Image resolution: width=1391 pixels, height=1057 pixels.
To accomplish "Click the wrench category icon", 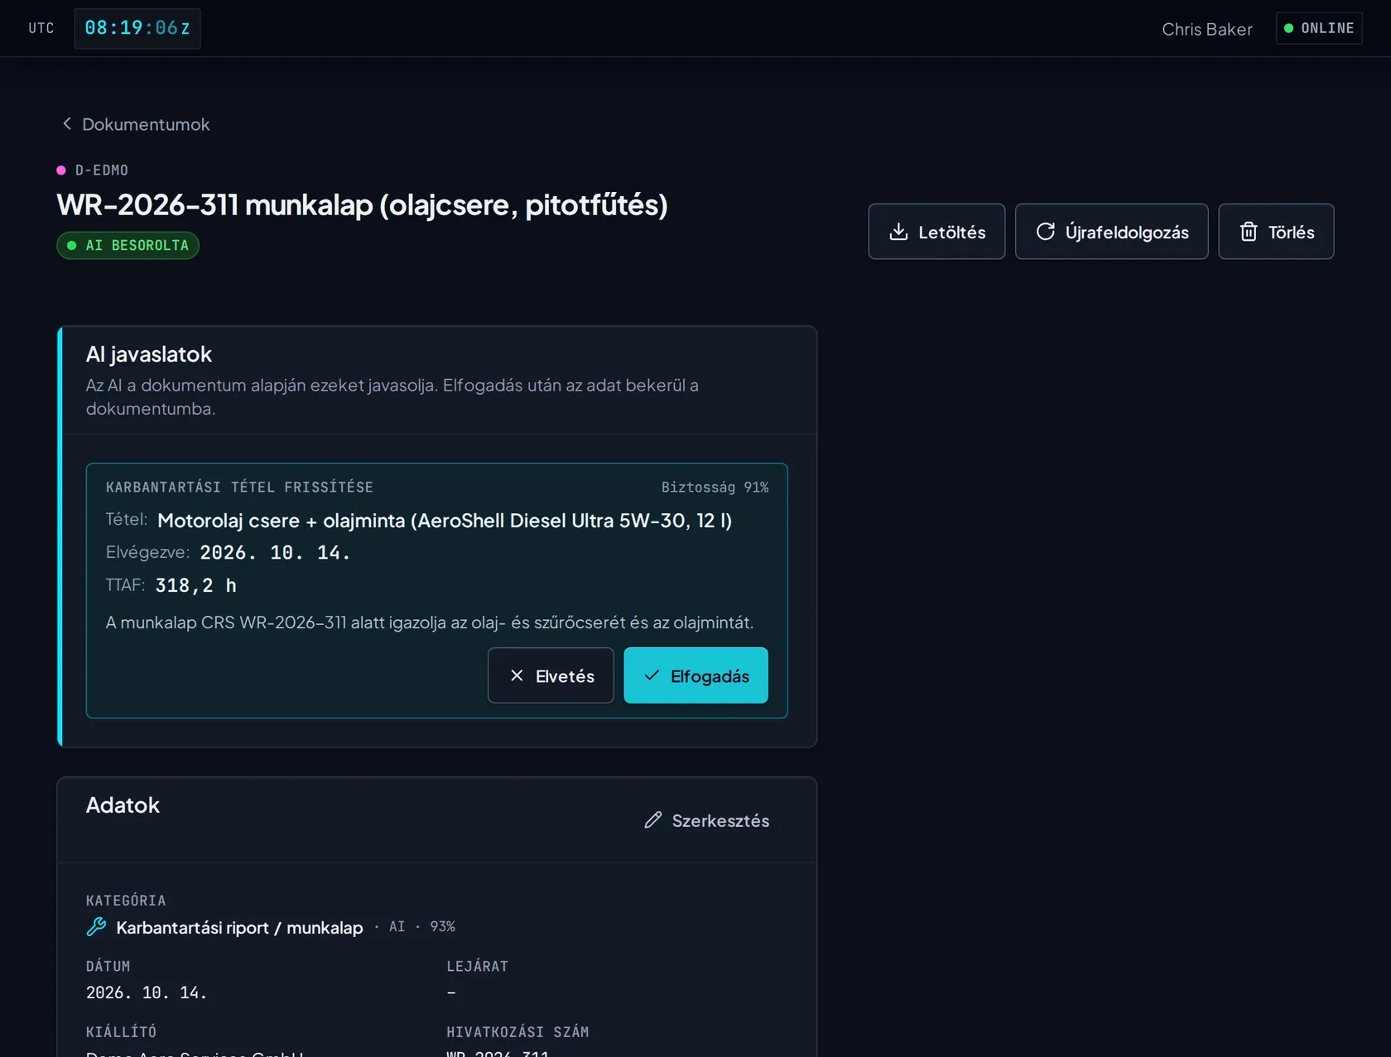I will click(96, 927).
